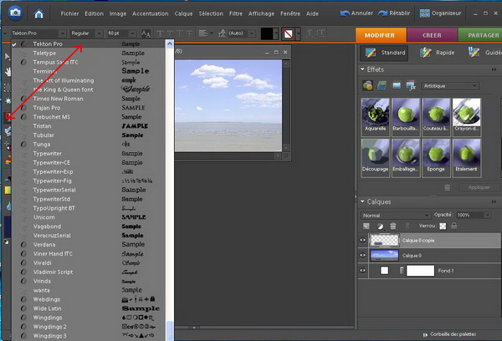
Task: Open the style picker arrow
Action: tap(298, 33)
